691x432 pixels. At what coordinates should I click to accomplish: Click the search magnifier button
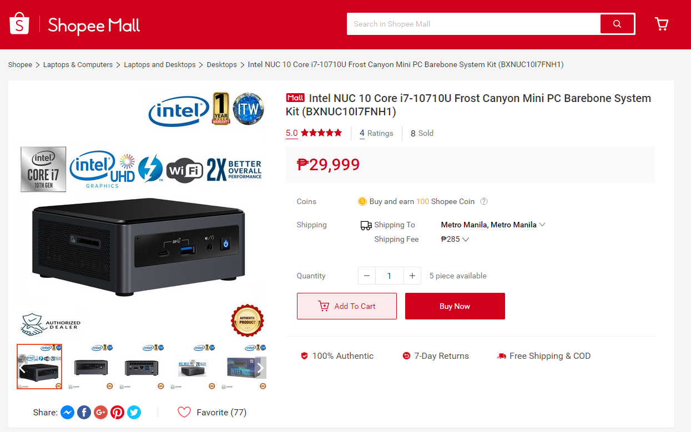[617, 24]
